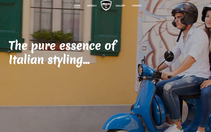Click the scooter's round side mirror
Screen dimensions: 211x132
coord(169,56)
